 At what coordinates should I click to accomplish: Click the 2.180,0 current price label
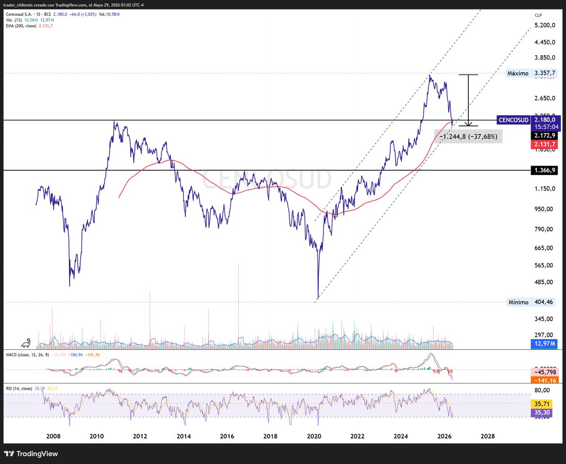(x=546, y=120)
